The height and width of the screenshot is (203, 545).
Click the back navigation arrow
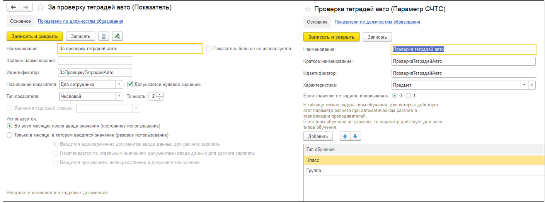click(13, 7)
